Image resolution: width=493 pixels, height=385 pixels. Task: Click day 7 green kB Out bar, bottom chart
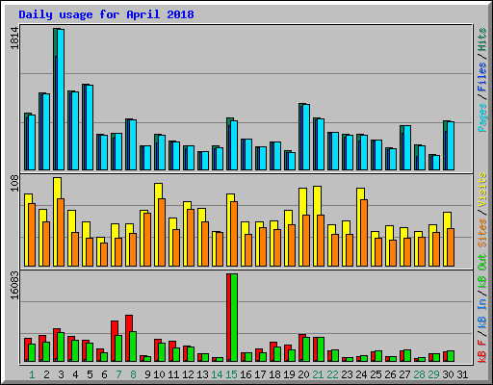[118, 348]
